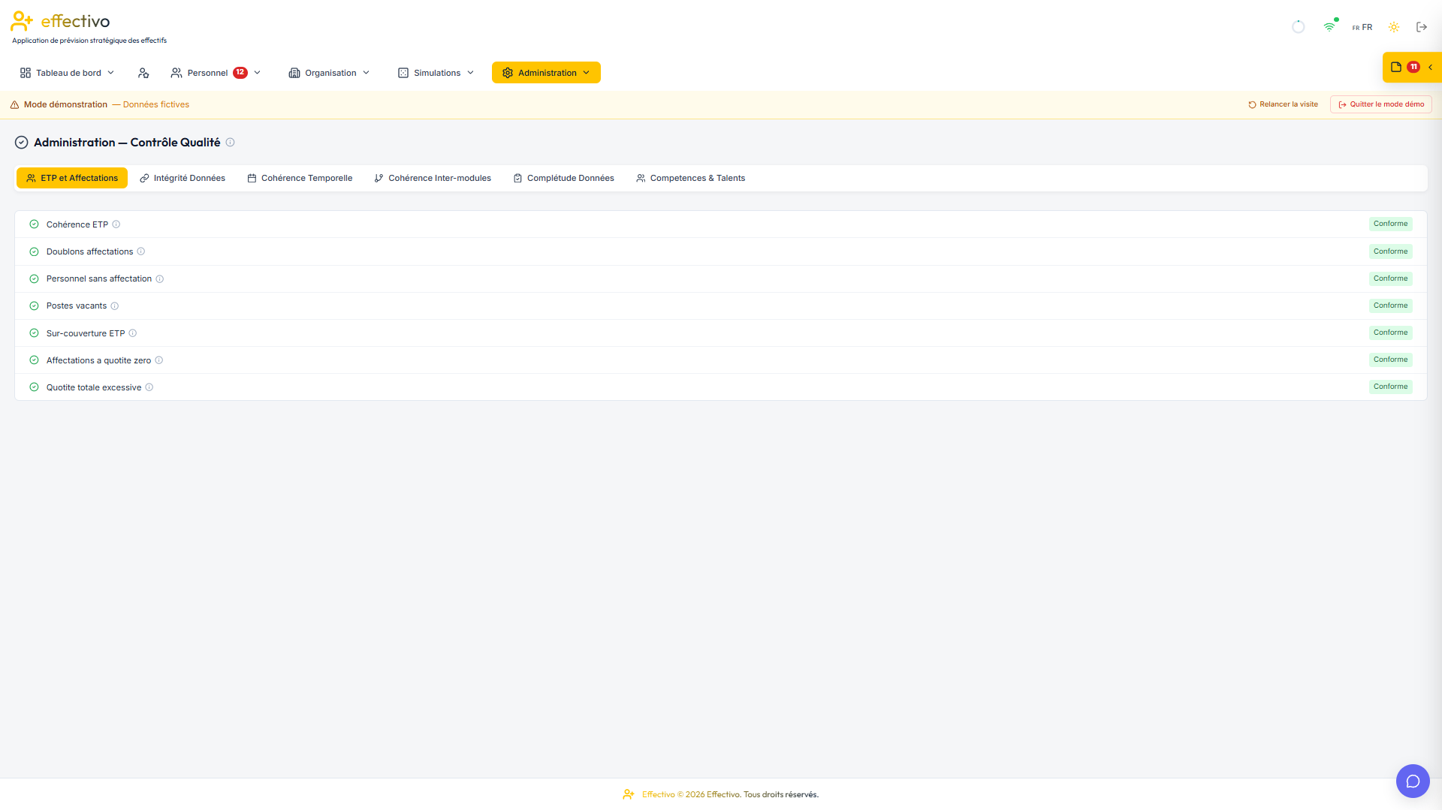1442x810 pixels.
Task: Open the user favorites star icon
Action: click(143, 73)
